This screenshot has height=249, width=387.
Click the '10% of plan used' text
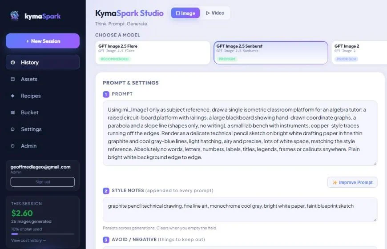[26, 229]
